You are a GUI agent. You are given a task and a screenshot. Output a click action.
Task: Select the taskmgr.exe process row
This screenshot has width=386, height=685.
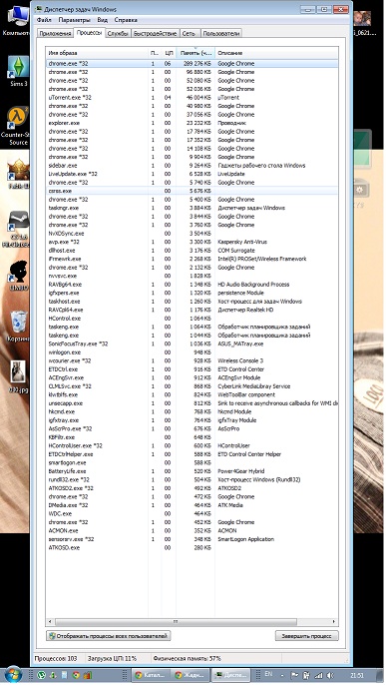pos(192,208)
